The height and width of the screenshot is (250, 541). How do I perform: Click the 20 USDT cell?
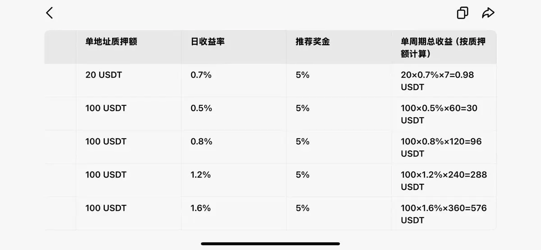click(x=104, y=75)
